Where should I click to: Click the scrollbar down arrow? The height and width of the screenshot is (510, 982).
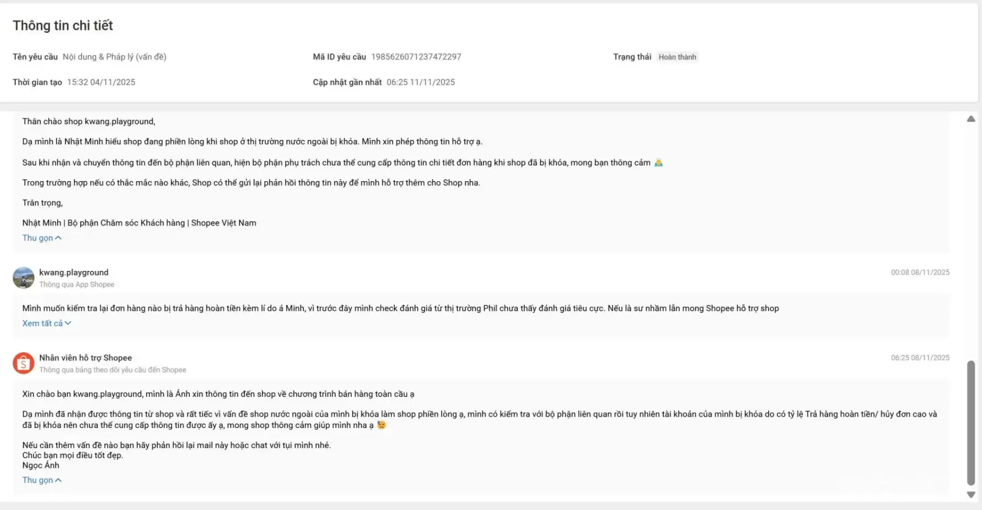point(971,495)
